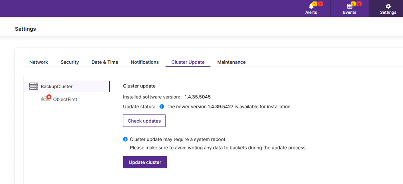Viewport: 403px width, 184px height.
Task: Click the info icon beside reboot notice
Action: 125,139
